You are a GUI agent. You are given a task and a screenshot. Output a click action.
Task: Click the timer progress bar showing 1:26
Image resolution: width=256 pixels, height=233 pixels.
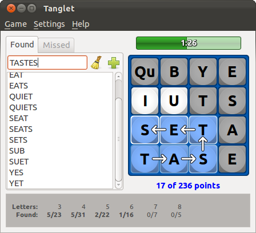coord(189,43)
